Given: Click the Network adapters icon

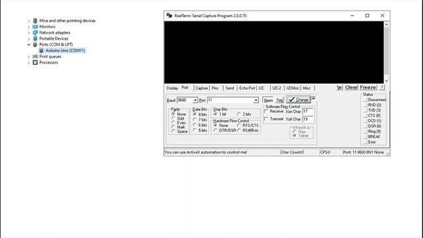Looking at the screenshot, I should coord(35,32).
